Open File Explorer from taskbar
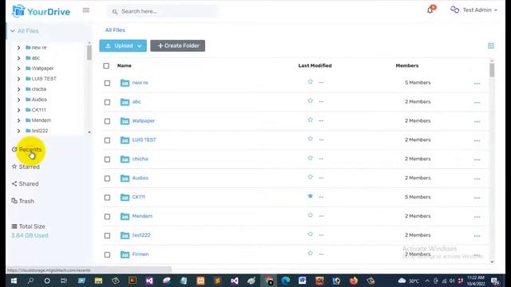This screenshot has width=511, height=287. click(x=98, y=281)
